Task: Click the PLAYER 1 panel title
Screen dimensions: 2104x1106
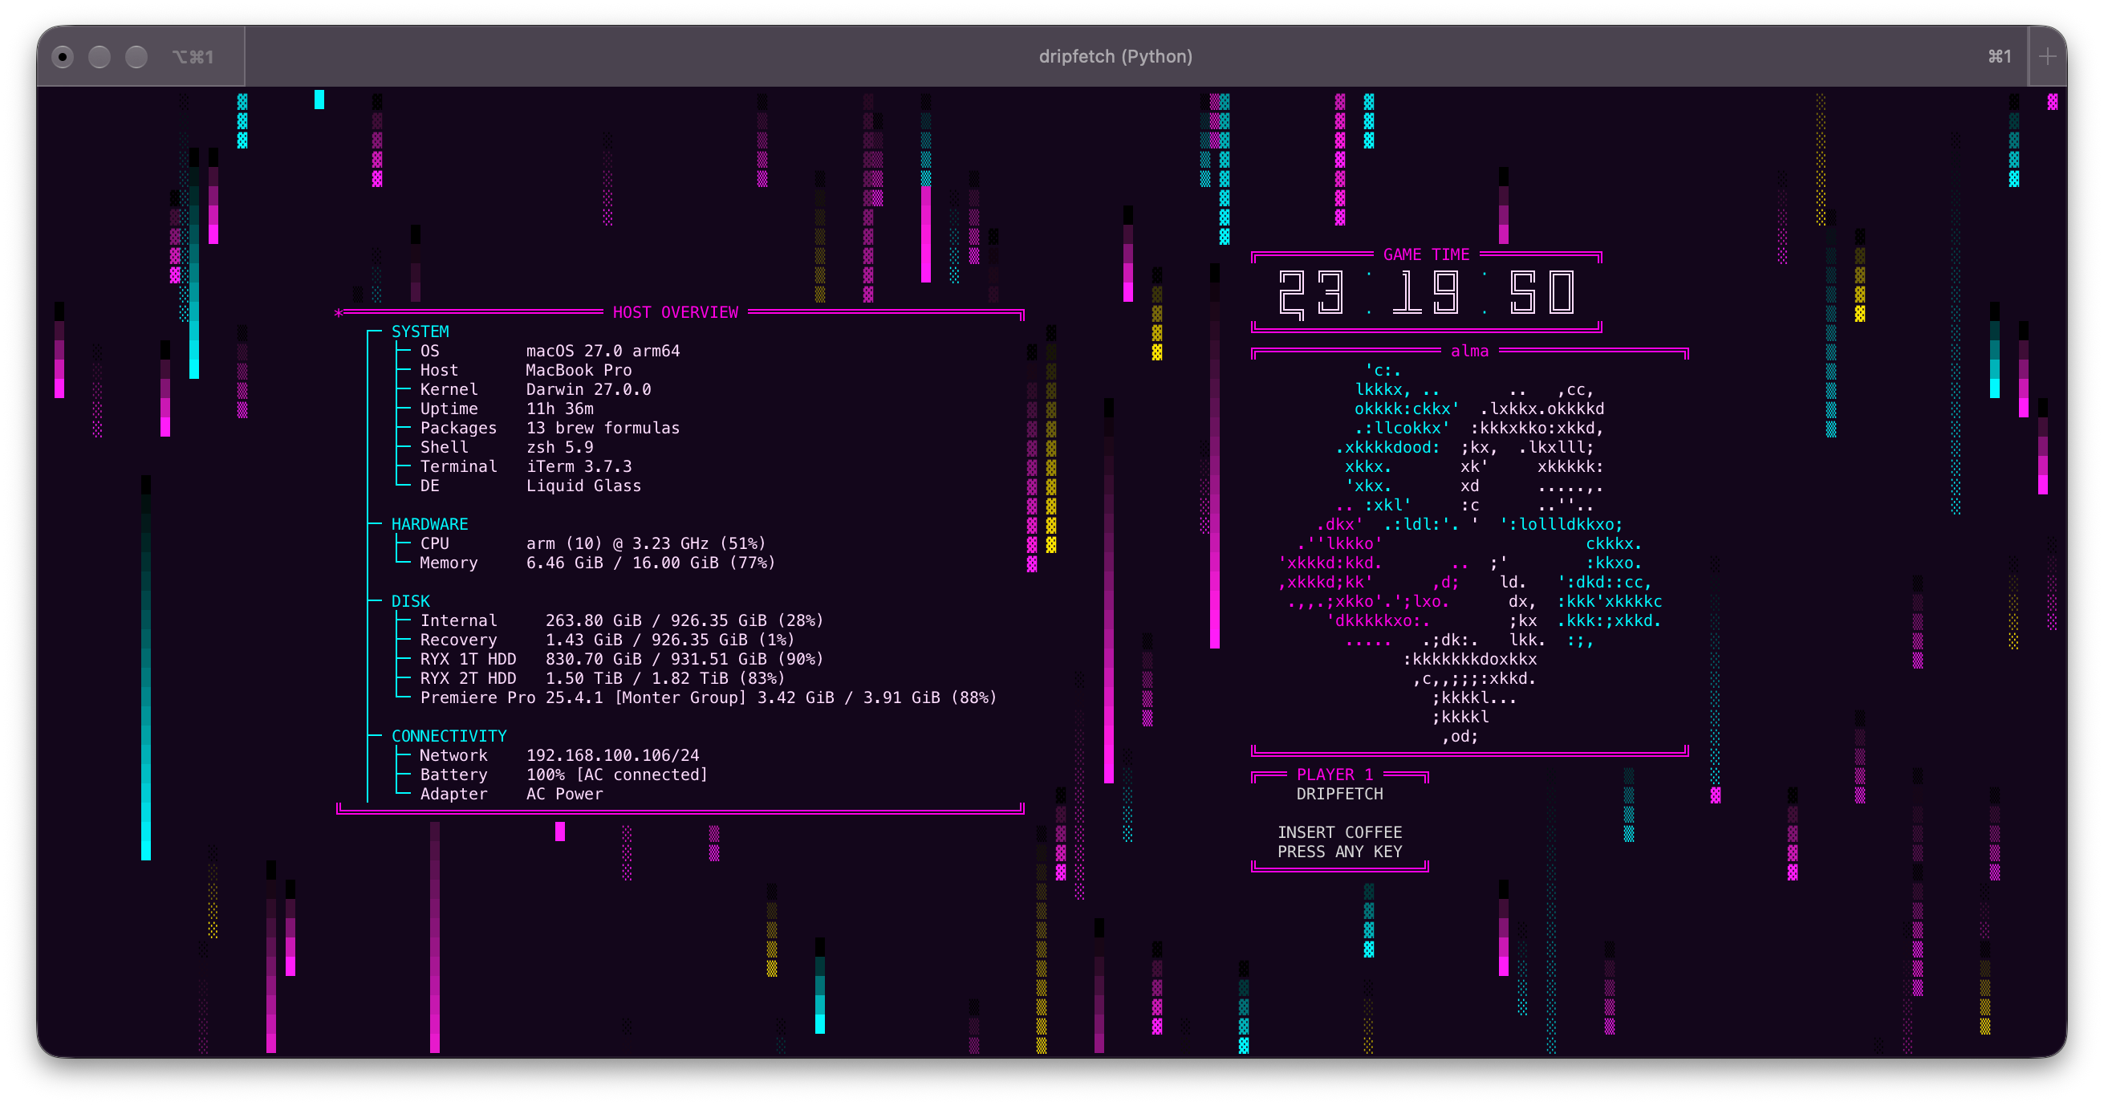Action: coord(1334,775)
